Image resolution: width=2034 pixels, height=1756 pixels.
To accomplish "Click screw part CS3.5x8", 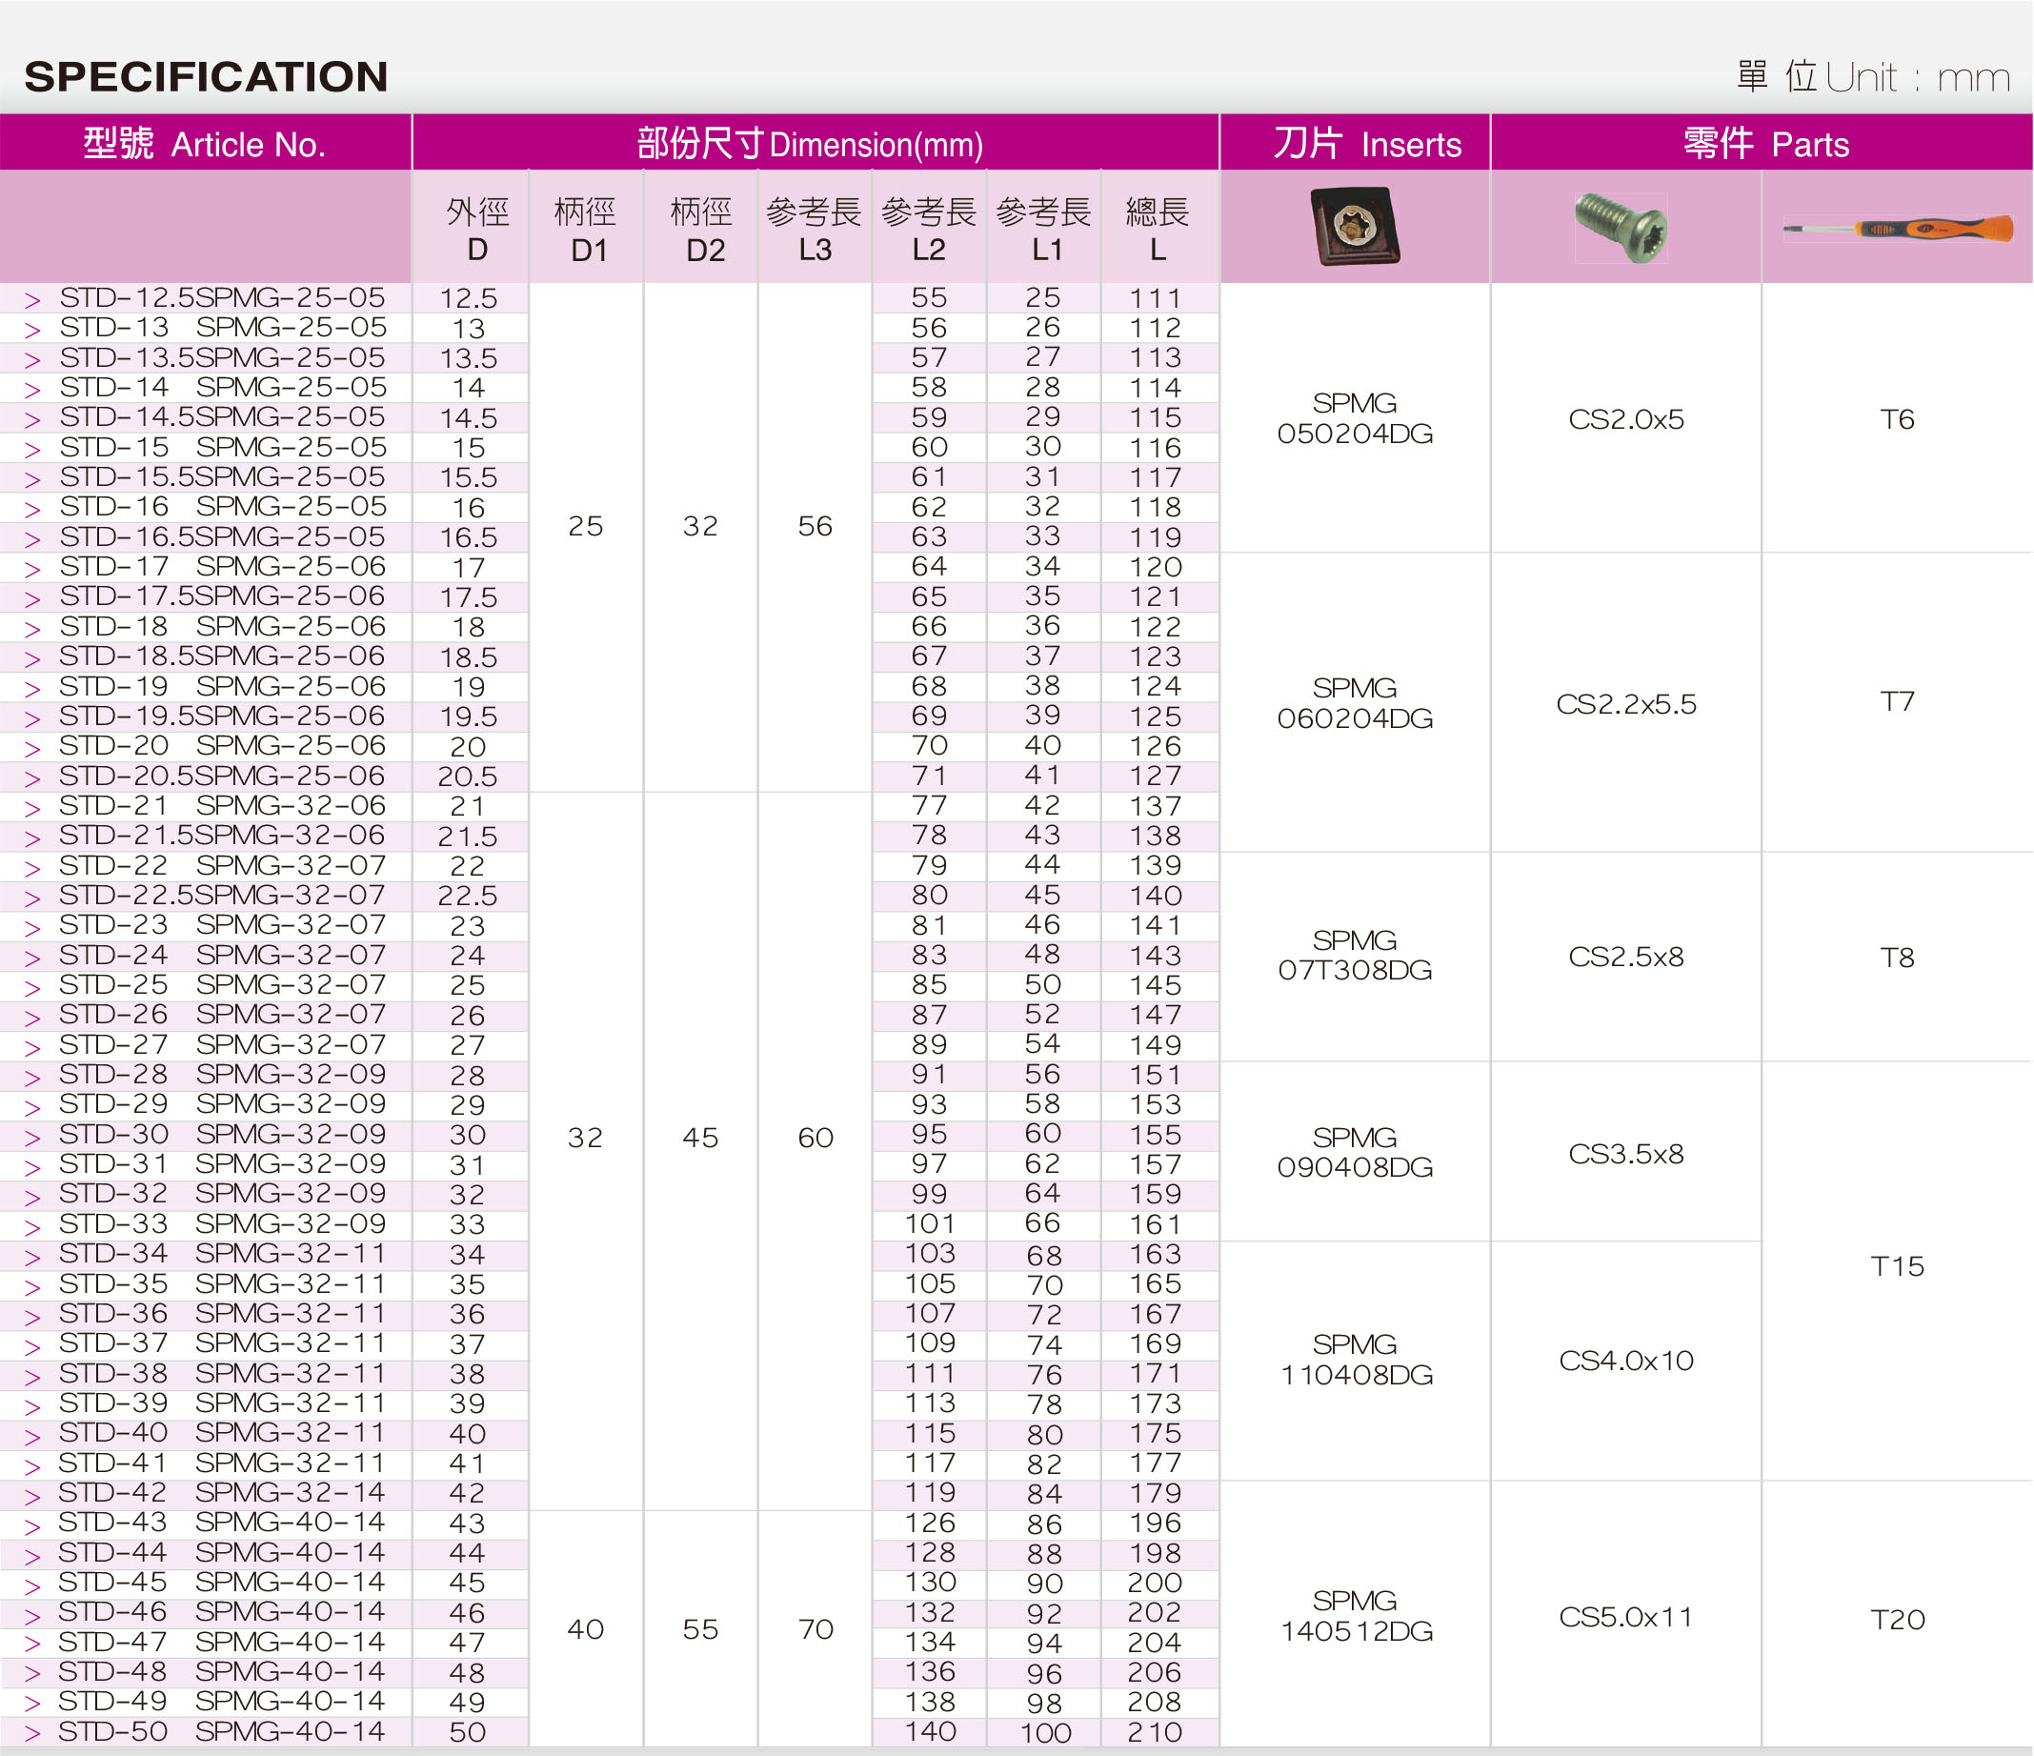I will (x=1625, y=1153).
